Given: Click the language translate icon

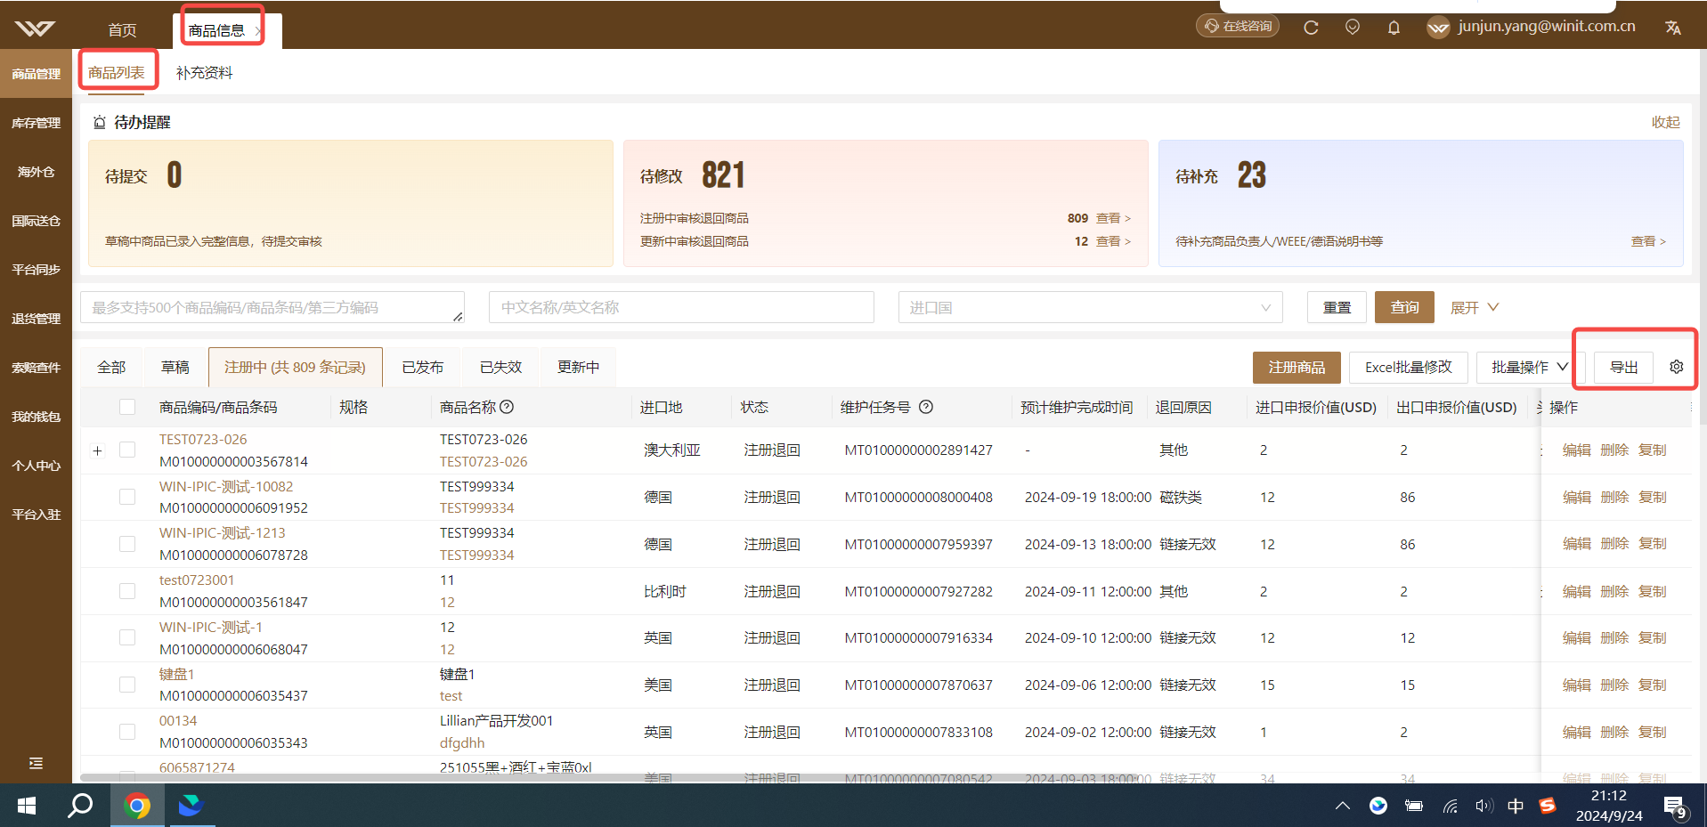Looking at the screenshot, I should (x=1673, y=28).
